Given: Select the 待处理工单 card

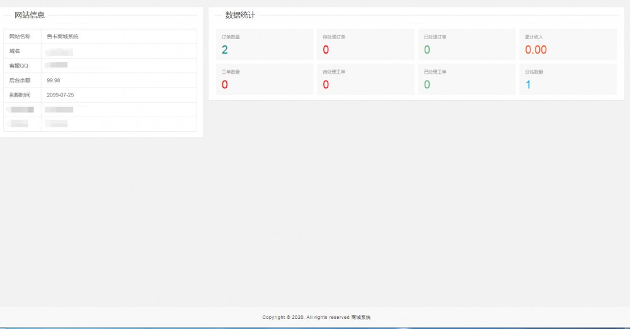Looking at the screenshot, I should pos(365,79).
